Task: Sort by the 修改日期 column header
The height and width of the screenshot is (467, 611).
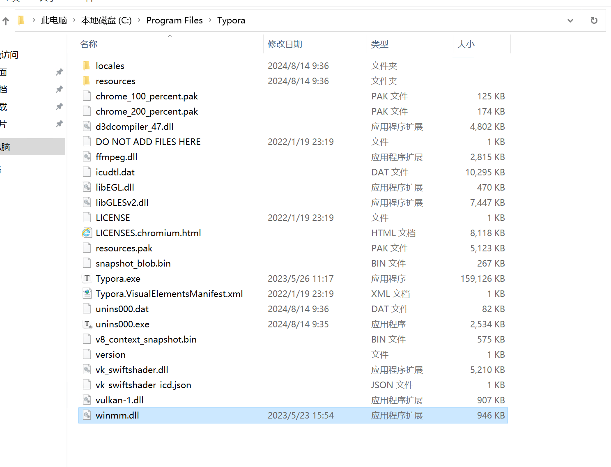Action: pos(285,44)
